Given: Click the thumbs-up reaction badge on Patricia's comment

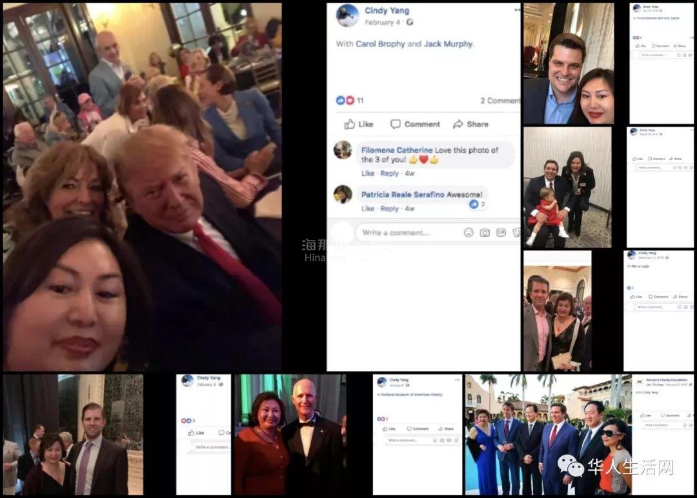Looking at the screenshot, I should click(x=474, y=204).
